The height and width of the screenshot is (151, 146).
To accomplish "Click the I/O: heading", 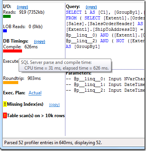I will [x=7, y=6].
